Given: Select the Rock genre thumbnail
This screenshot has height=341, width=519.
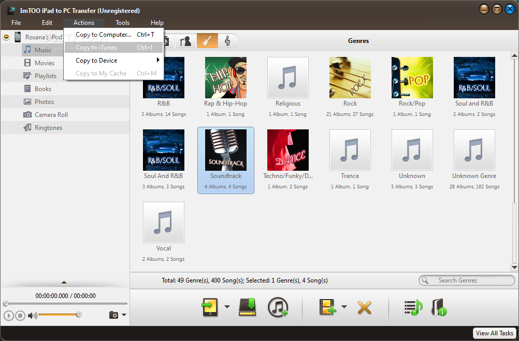Looking at the screenshot, I should [350, 78].
